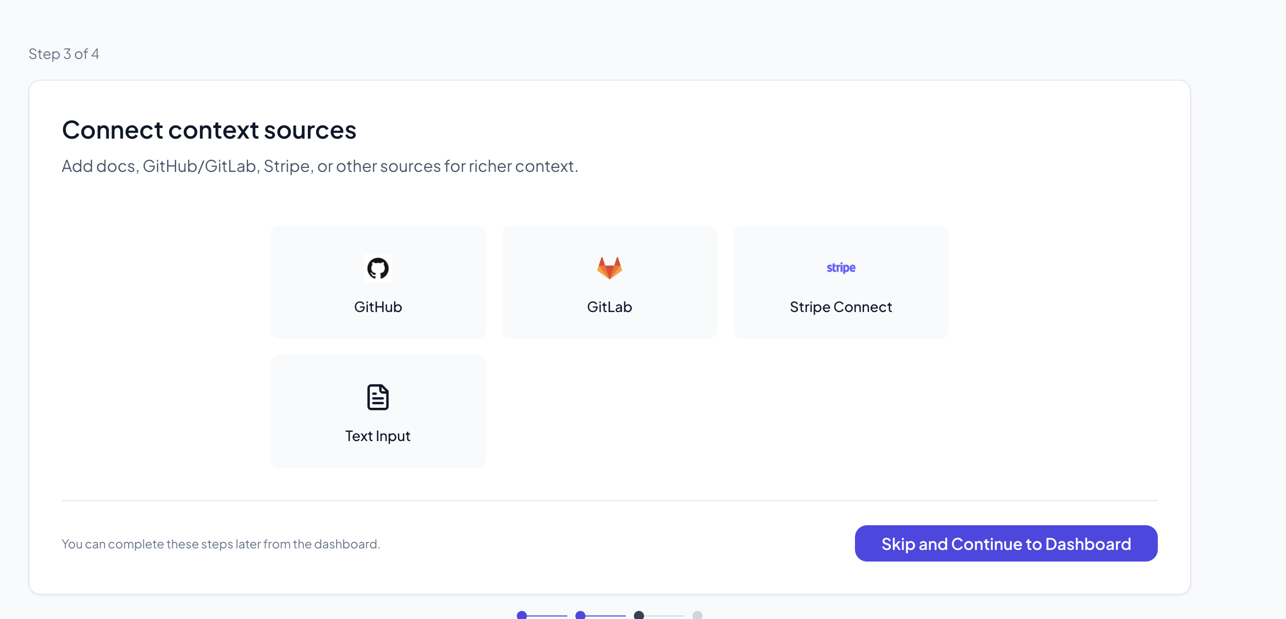Click the Text Input document icon
Image resolution: width=1286 pixels, height=619 pixels.
378,397
